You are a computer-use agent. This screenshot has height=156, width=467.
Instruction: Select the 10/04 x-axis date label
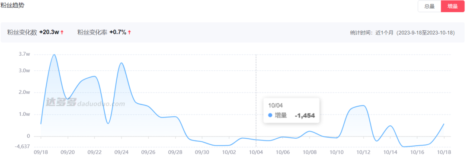pos(256,152)
